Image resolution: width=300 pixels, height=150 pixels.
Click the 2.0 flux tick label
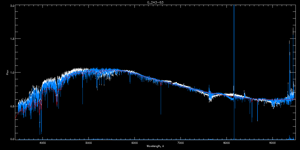click(12, 5)
